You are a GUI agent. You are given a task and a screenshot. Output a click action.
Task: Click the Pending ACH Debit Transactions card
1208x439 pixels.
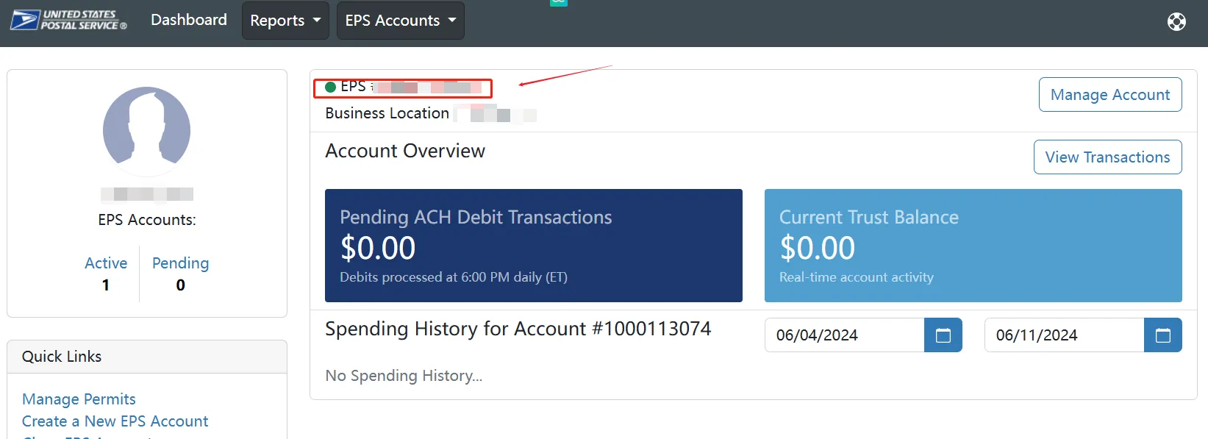tap(533, 246)
